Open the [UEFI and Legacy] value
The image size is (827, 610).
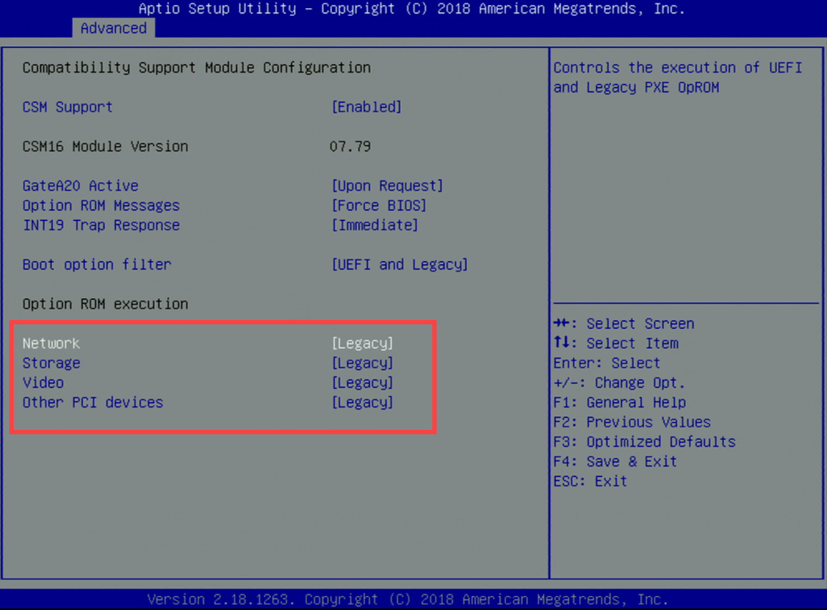click(x=400, y=264)
